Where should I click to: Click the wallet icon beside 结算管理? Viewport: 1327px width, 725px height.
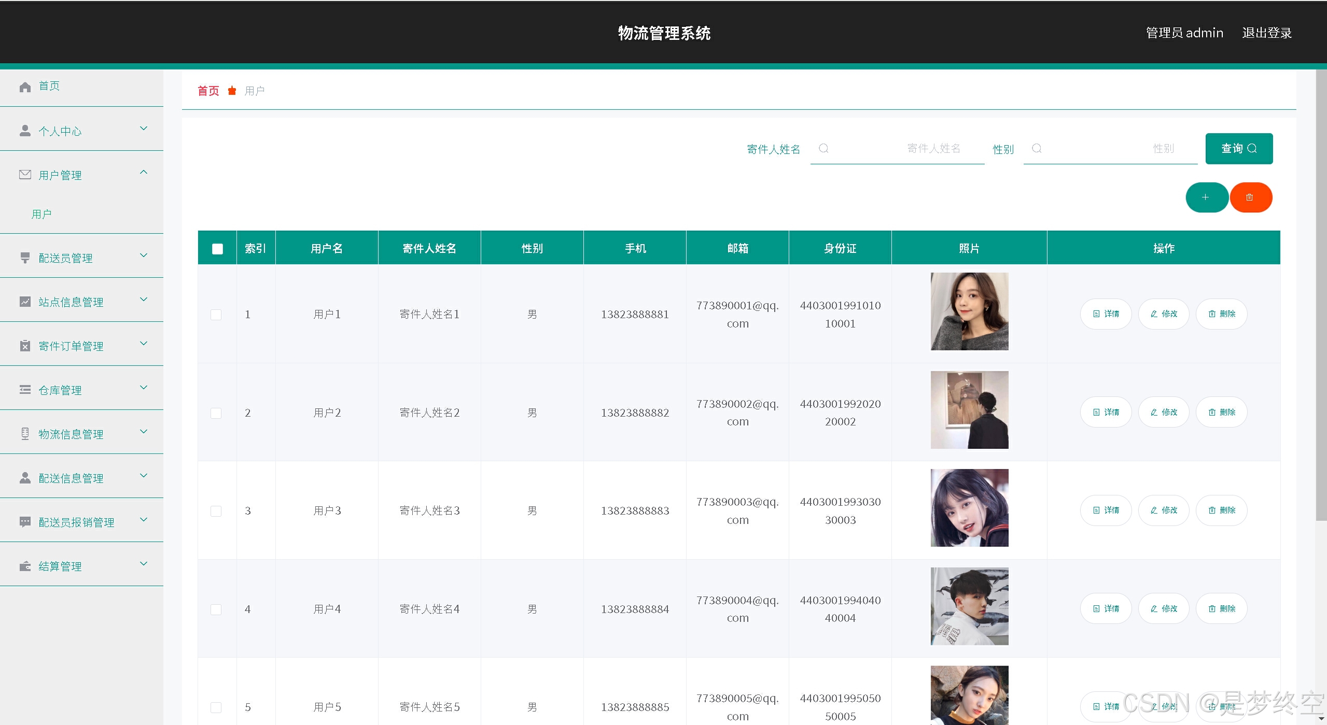(25, 566)
